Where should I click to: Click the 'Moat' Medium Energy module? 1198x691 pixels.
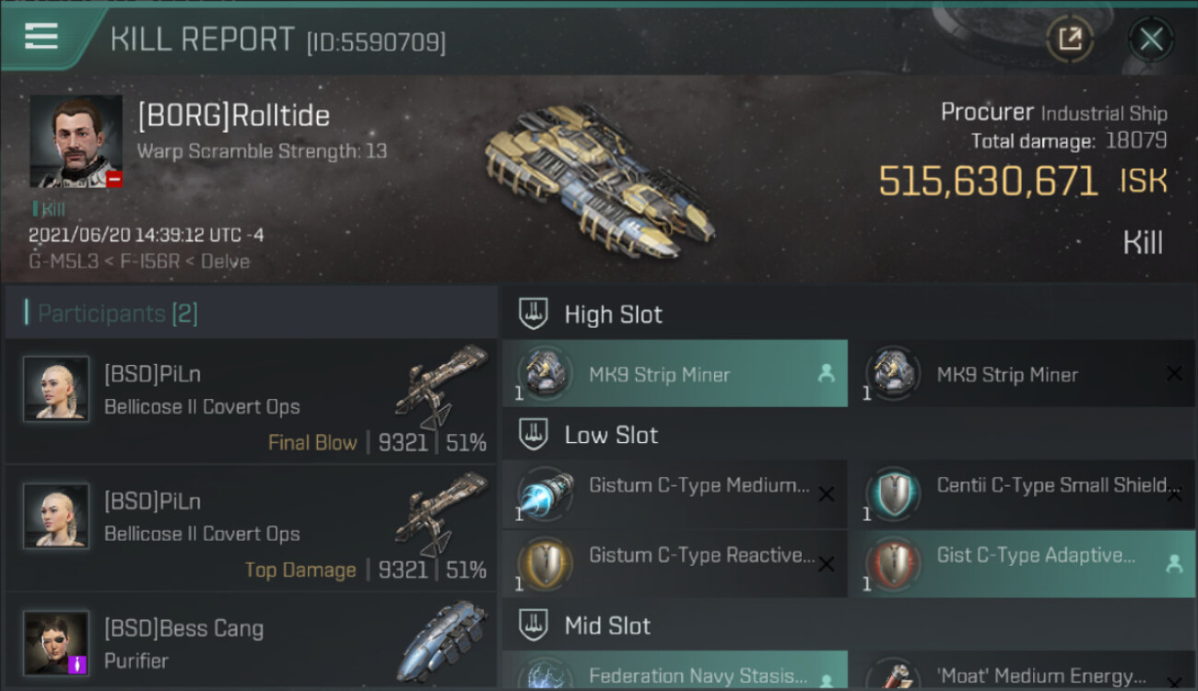[1023, 671]
